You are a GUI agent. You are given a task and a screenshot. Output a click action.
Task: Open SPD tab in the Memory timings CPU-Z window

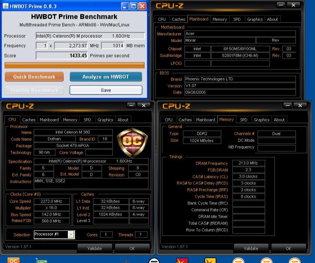pyautogui.click(x=244, y=120)
